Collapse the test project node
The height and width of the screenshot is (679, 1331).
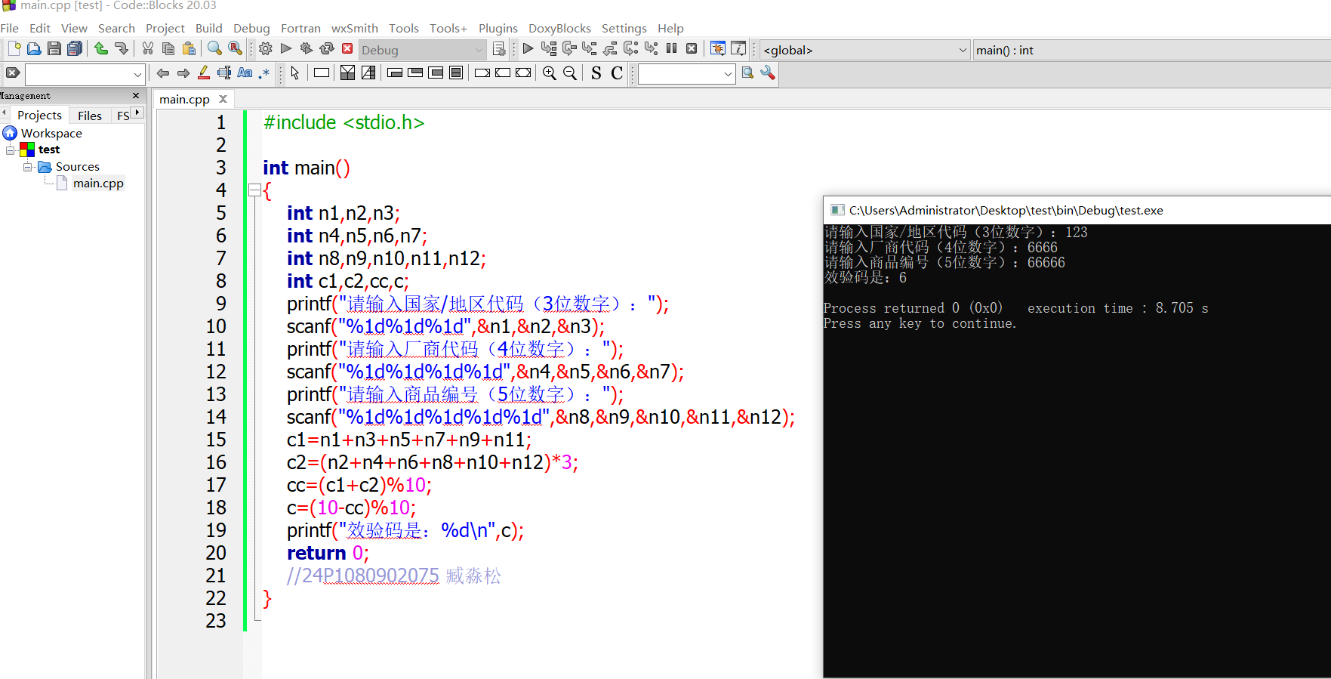pos(11,150)
